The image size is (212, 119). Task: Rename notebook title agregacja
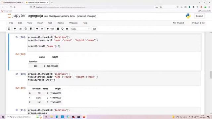click(x=35, y=16)
